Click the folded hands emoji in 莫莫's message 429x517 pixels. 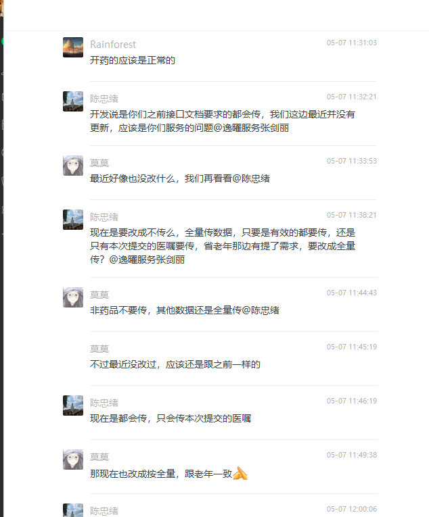click(x=240, y=474)
